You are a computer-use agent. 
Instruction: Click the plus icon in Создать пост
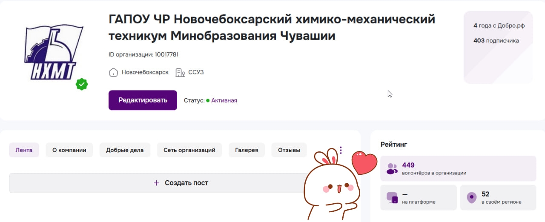coord(156,183)
